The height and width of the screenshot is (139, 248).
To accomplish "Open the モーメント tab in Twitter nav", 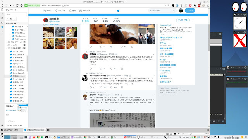I will (60, 10).
